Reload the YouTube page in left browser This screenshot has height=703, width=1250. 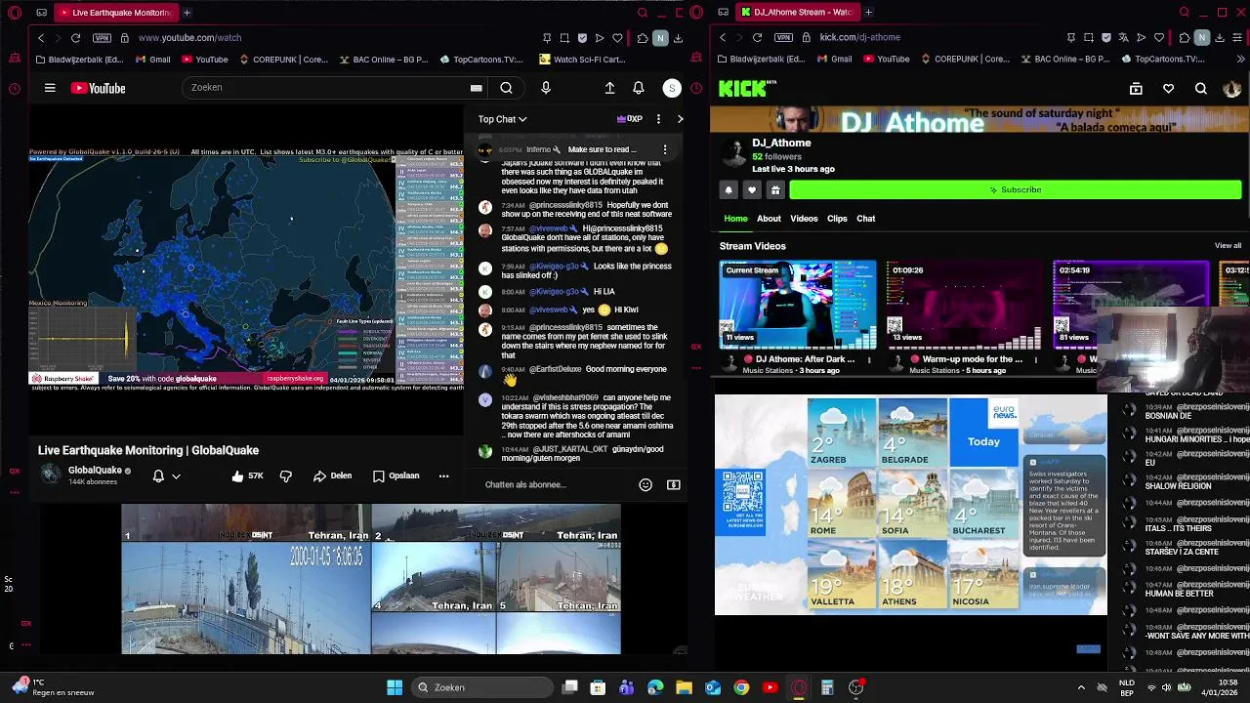click(x=75, y=38)
